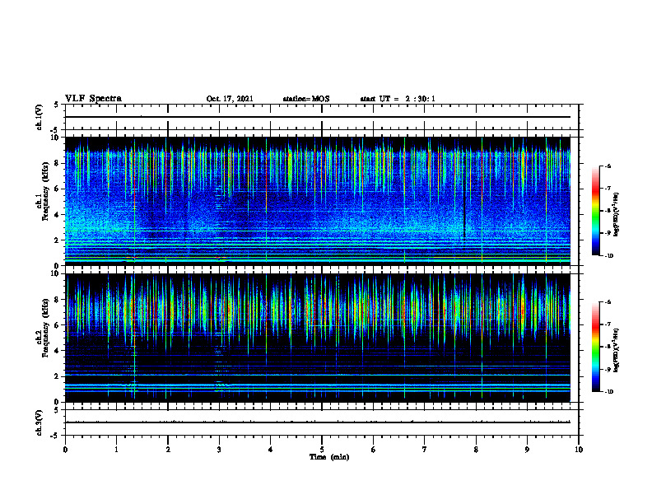Click the "5" tick on ch.1(V) axis
This screenshot has height=504, width=652.
[x=58, y=105]
